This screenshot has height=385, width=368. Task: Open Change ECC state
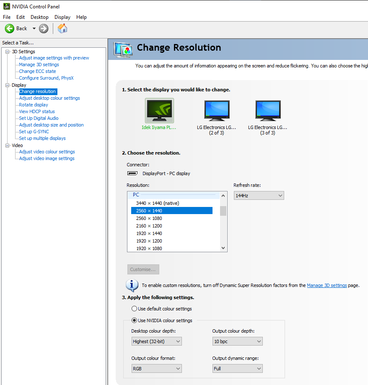pos(38,71)
